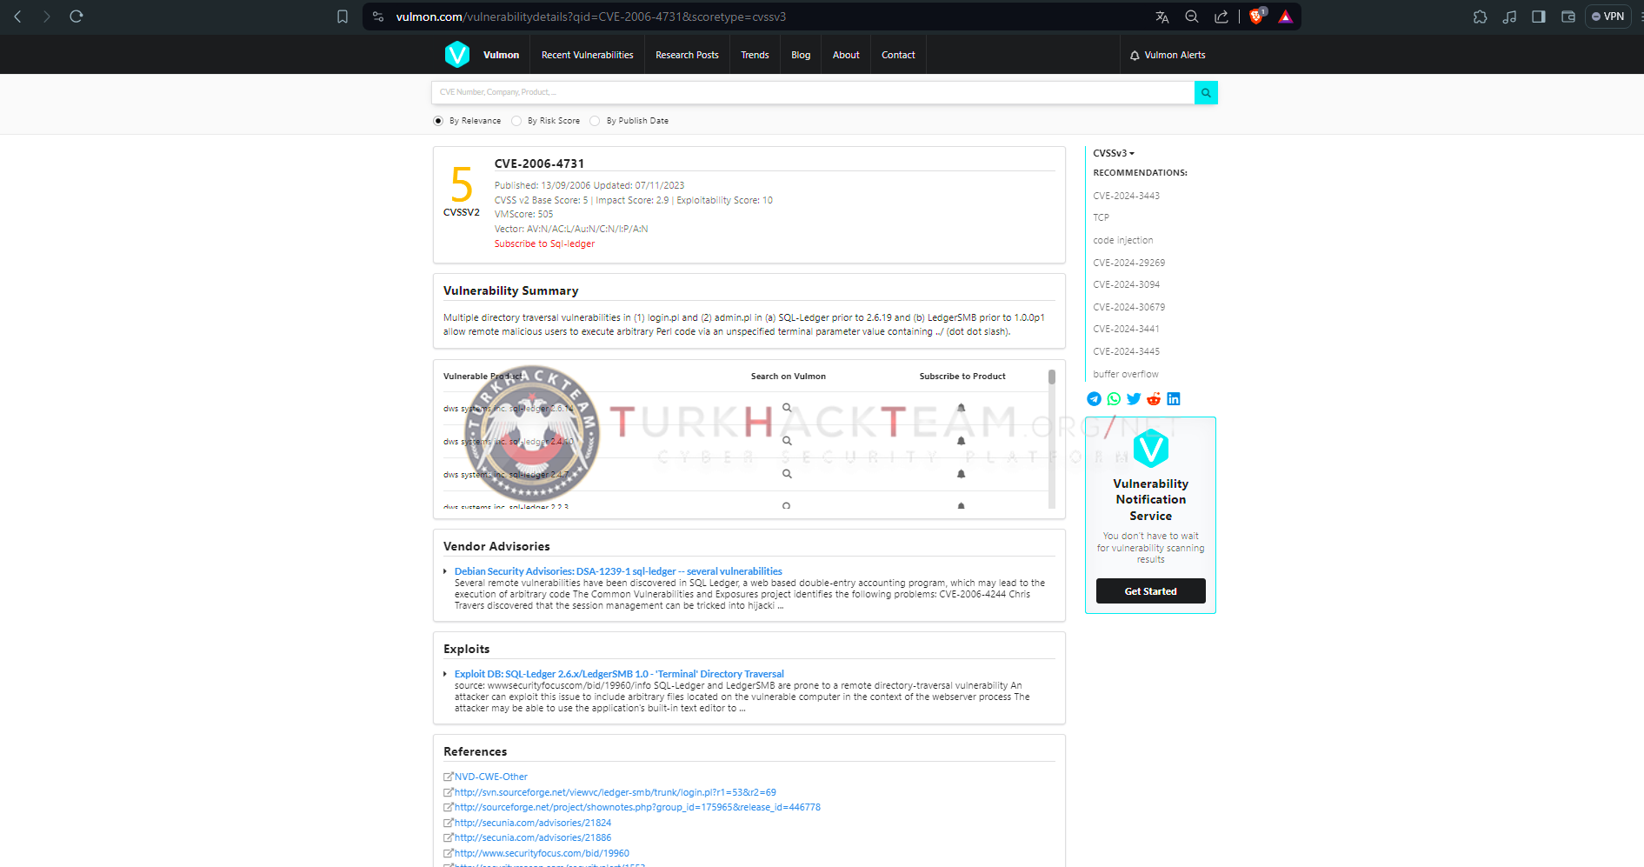This screenshot has width=1644, height=867.
Task: Select By Publish Date radio button
Action: [x=595, y=121]
